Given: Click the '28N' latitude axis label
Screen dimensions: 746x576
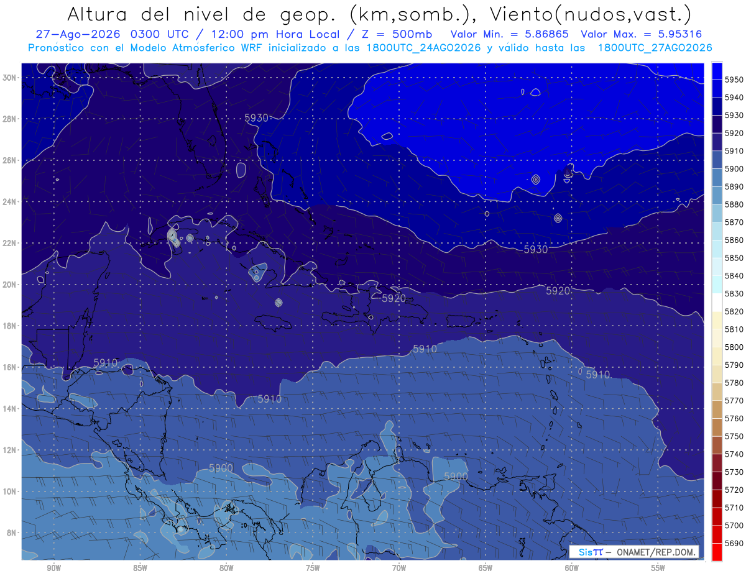Looking at the screenshot, I should 11,119.
